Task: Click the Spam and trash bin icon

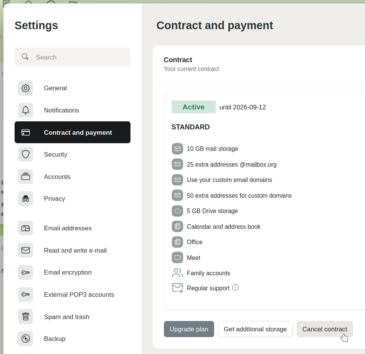Action: (26, 317)
